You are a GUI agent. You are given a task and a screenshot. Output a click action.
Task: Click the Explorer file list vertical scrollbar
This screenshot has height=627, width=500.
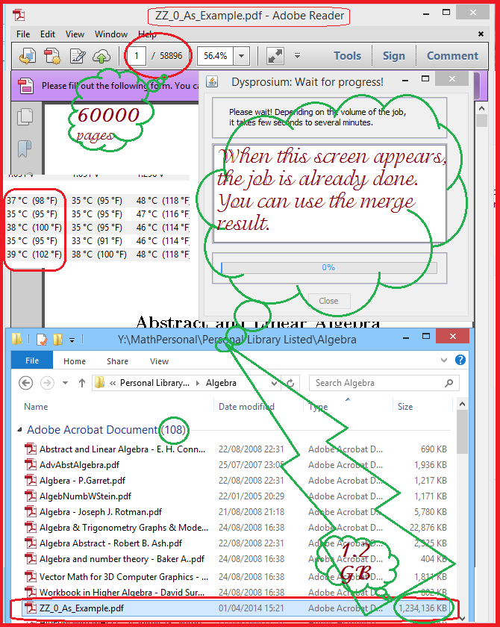[462, 432]
